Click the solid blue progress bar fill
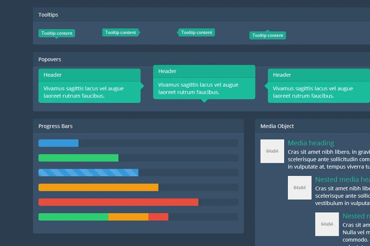The height and width of the screenshot is (246, 370). 58,143
